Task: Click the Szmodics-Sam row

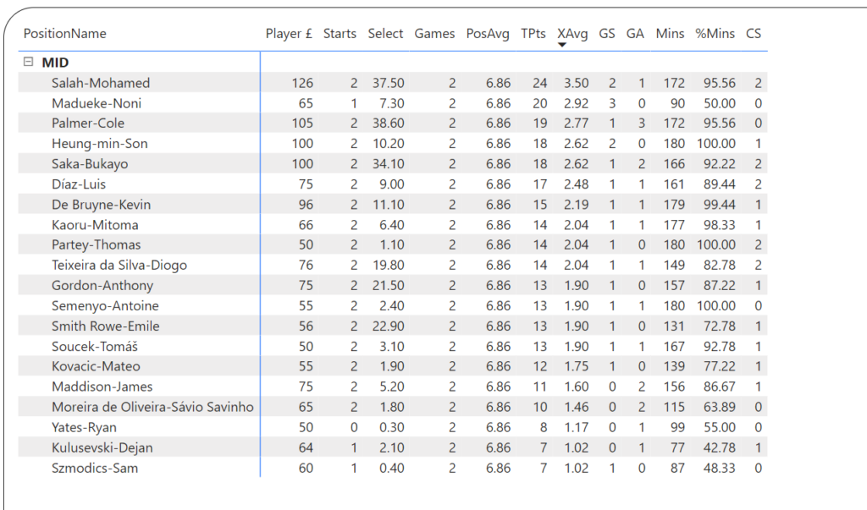Action: (x=95, y=468)
